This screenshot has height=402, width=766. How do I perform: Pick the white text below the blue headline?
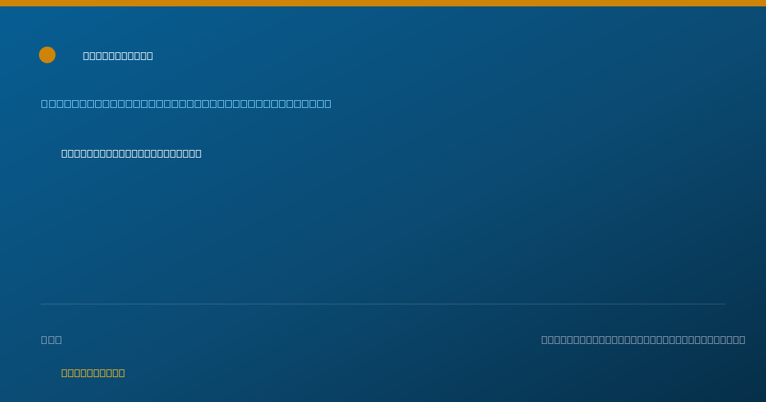[131, 153]
